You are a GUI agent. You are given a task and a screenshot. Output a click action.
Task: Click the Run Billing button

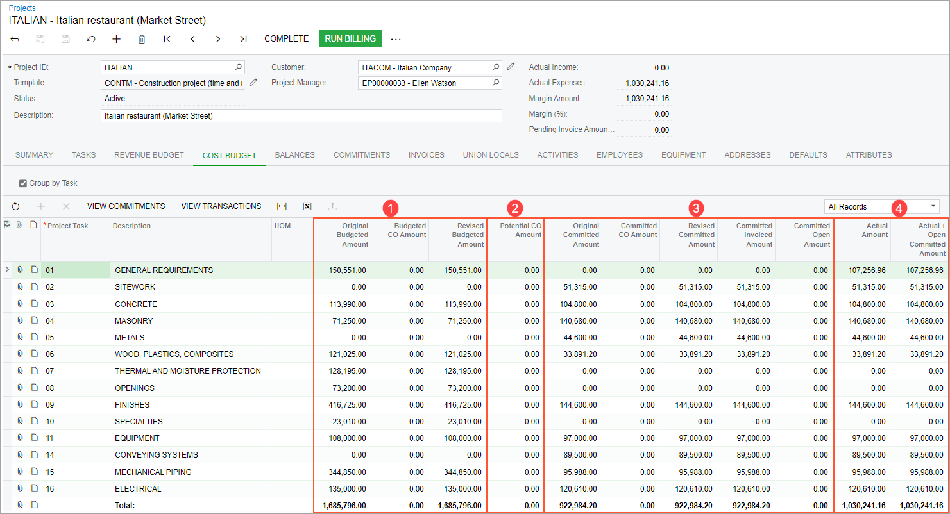pos(350,39)
